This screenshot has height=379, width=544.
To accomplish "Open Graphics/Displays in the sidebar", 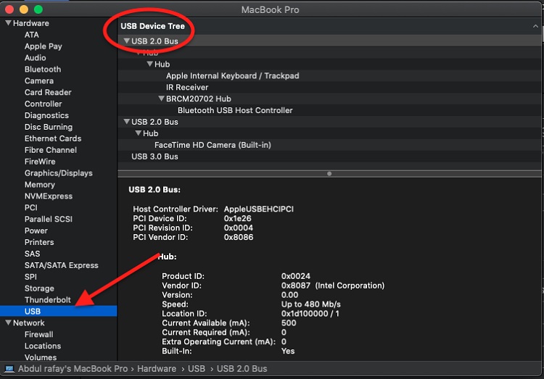I will point(58,173).
